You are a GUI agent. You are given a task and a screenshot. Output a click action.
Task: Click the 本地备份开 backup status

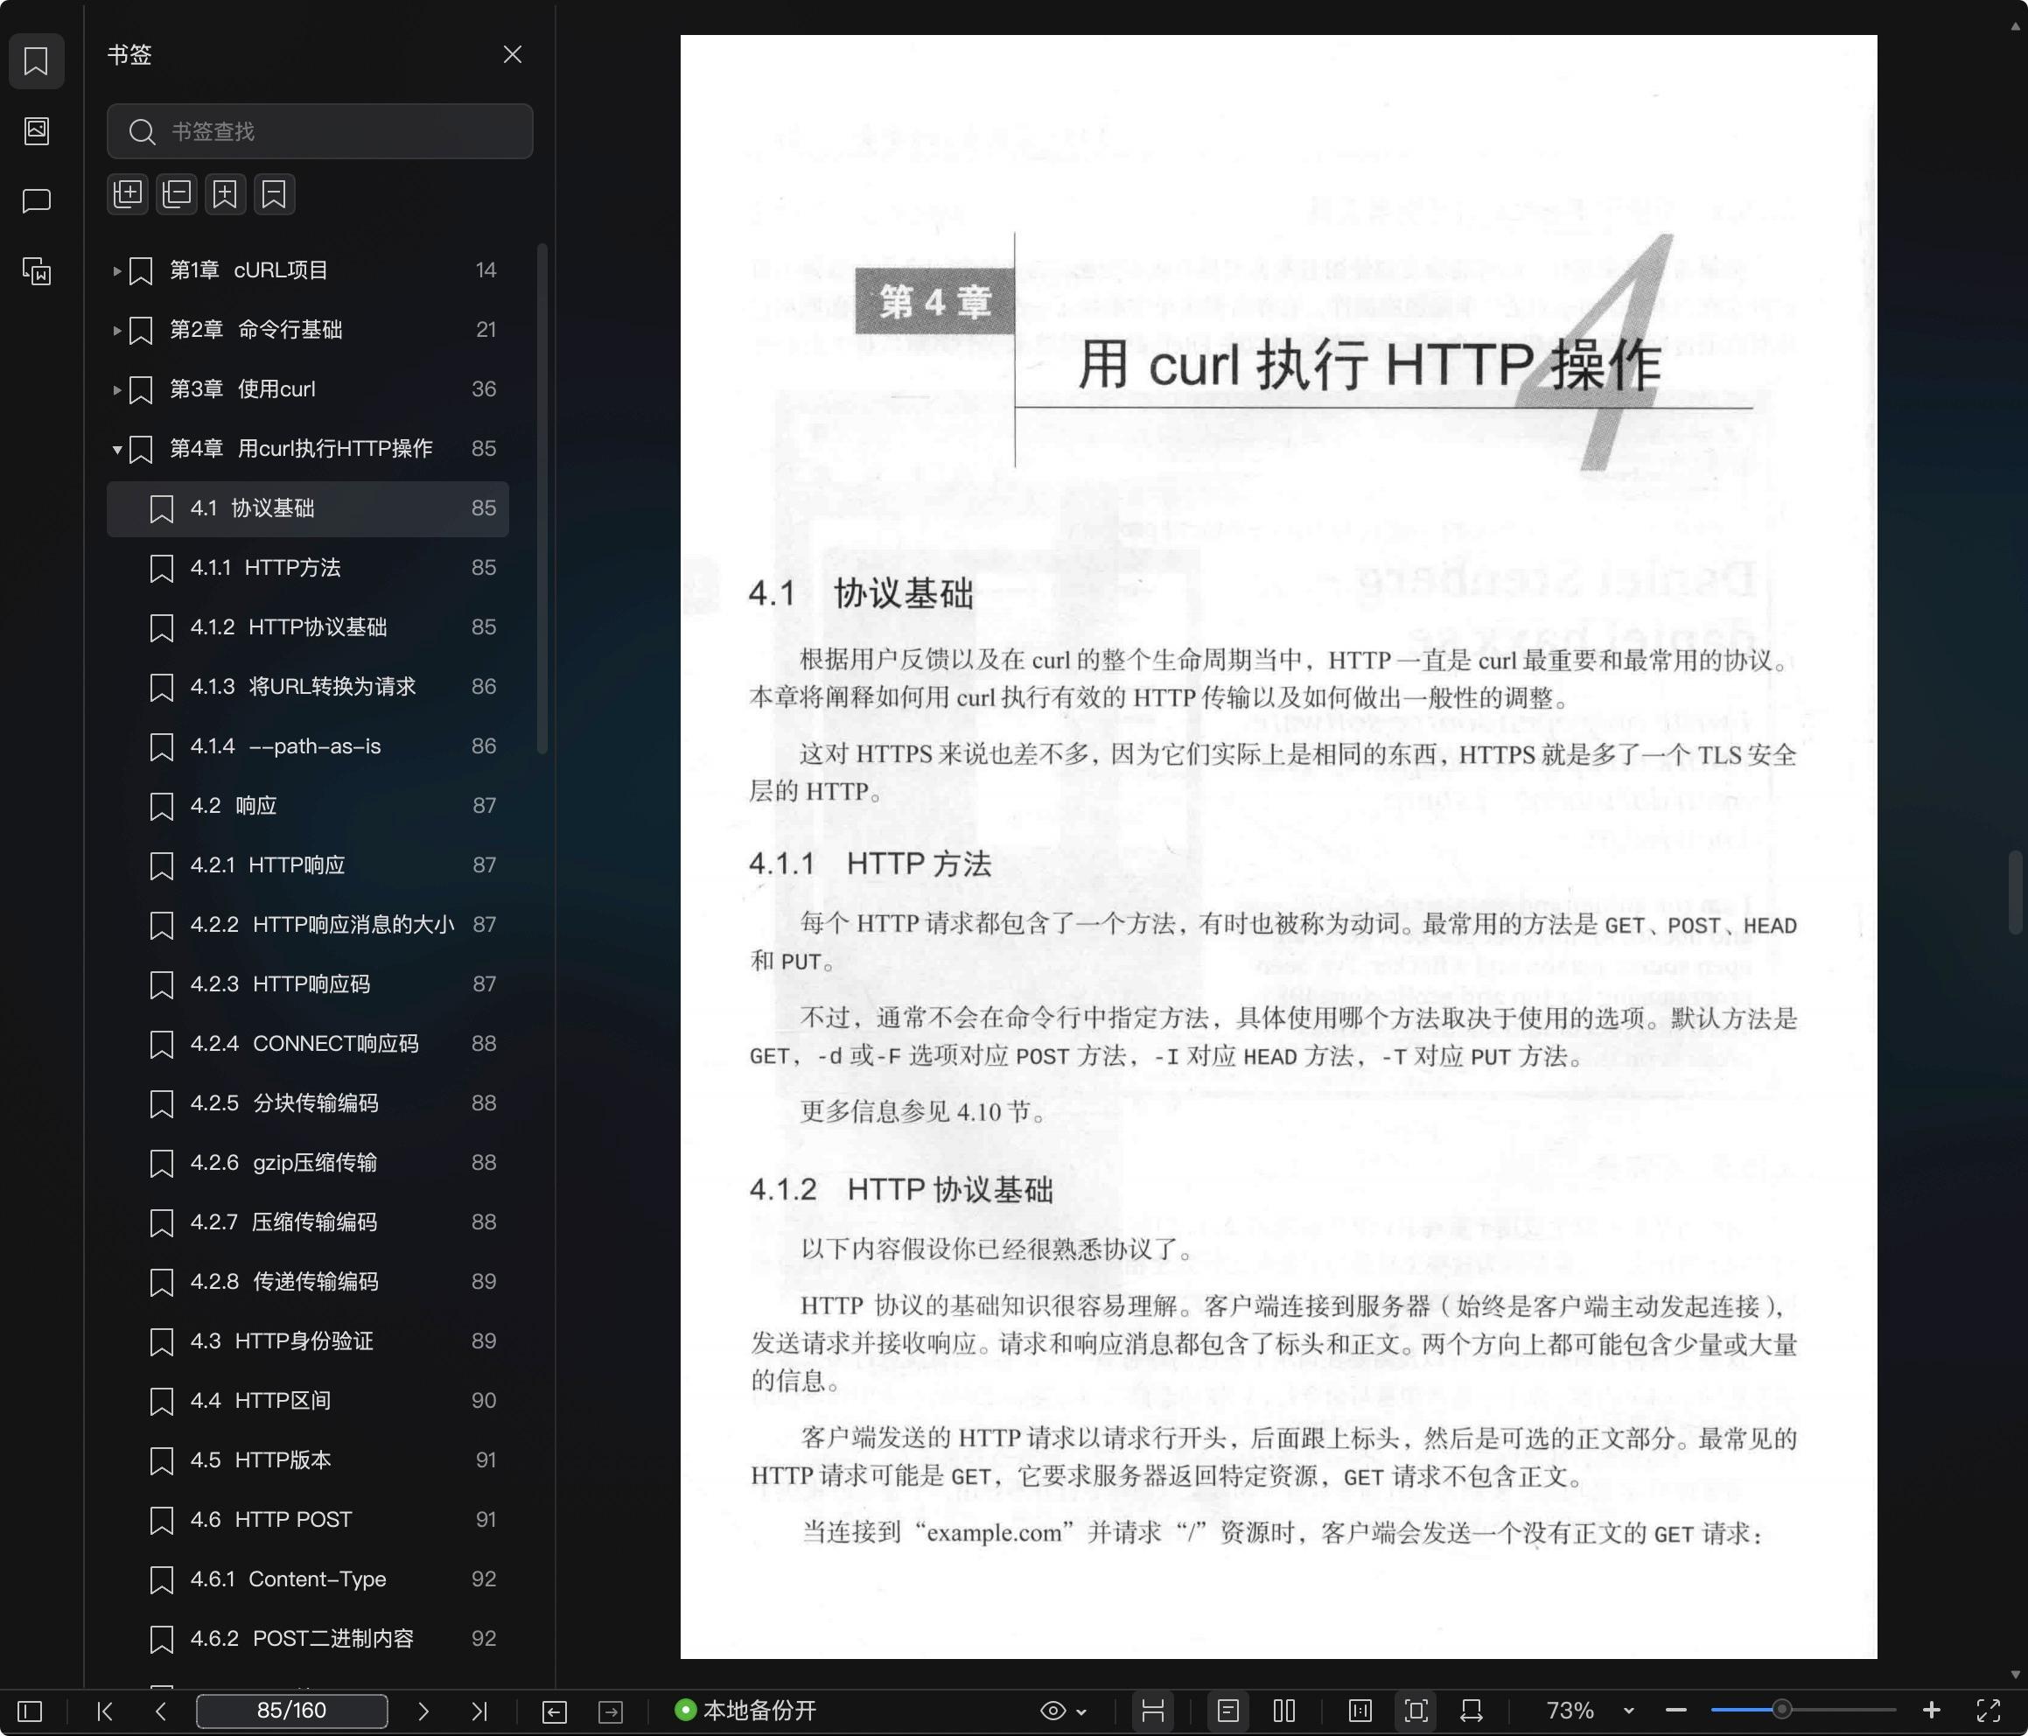coord(745,1711)
